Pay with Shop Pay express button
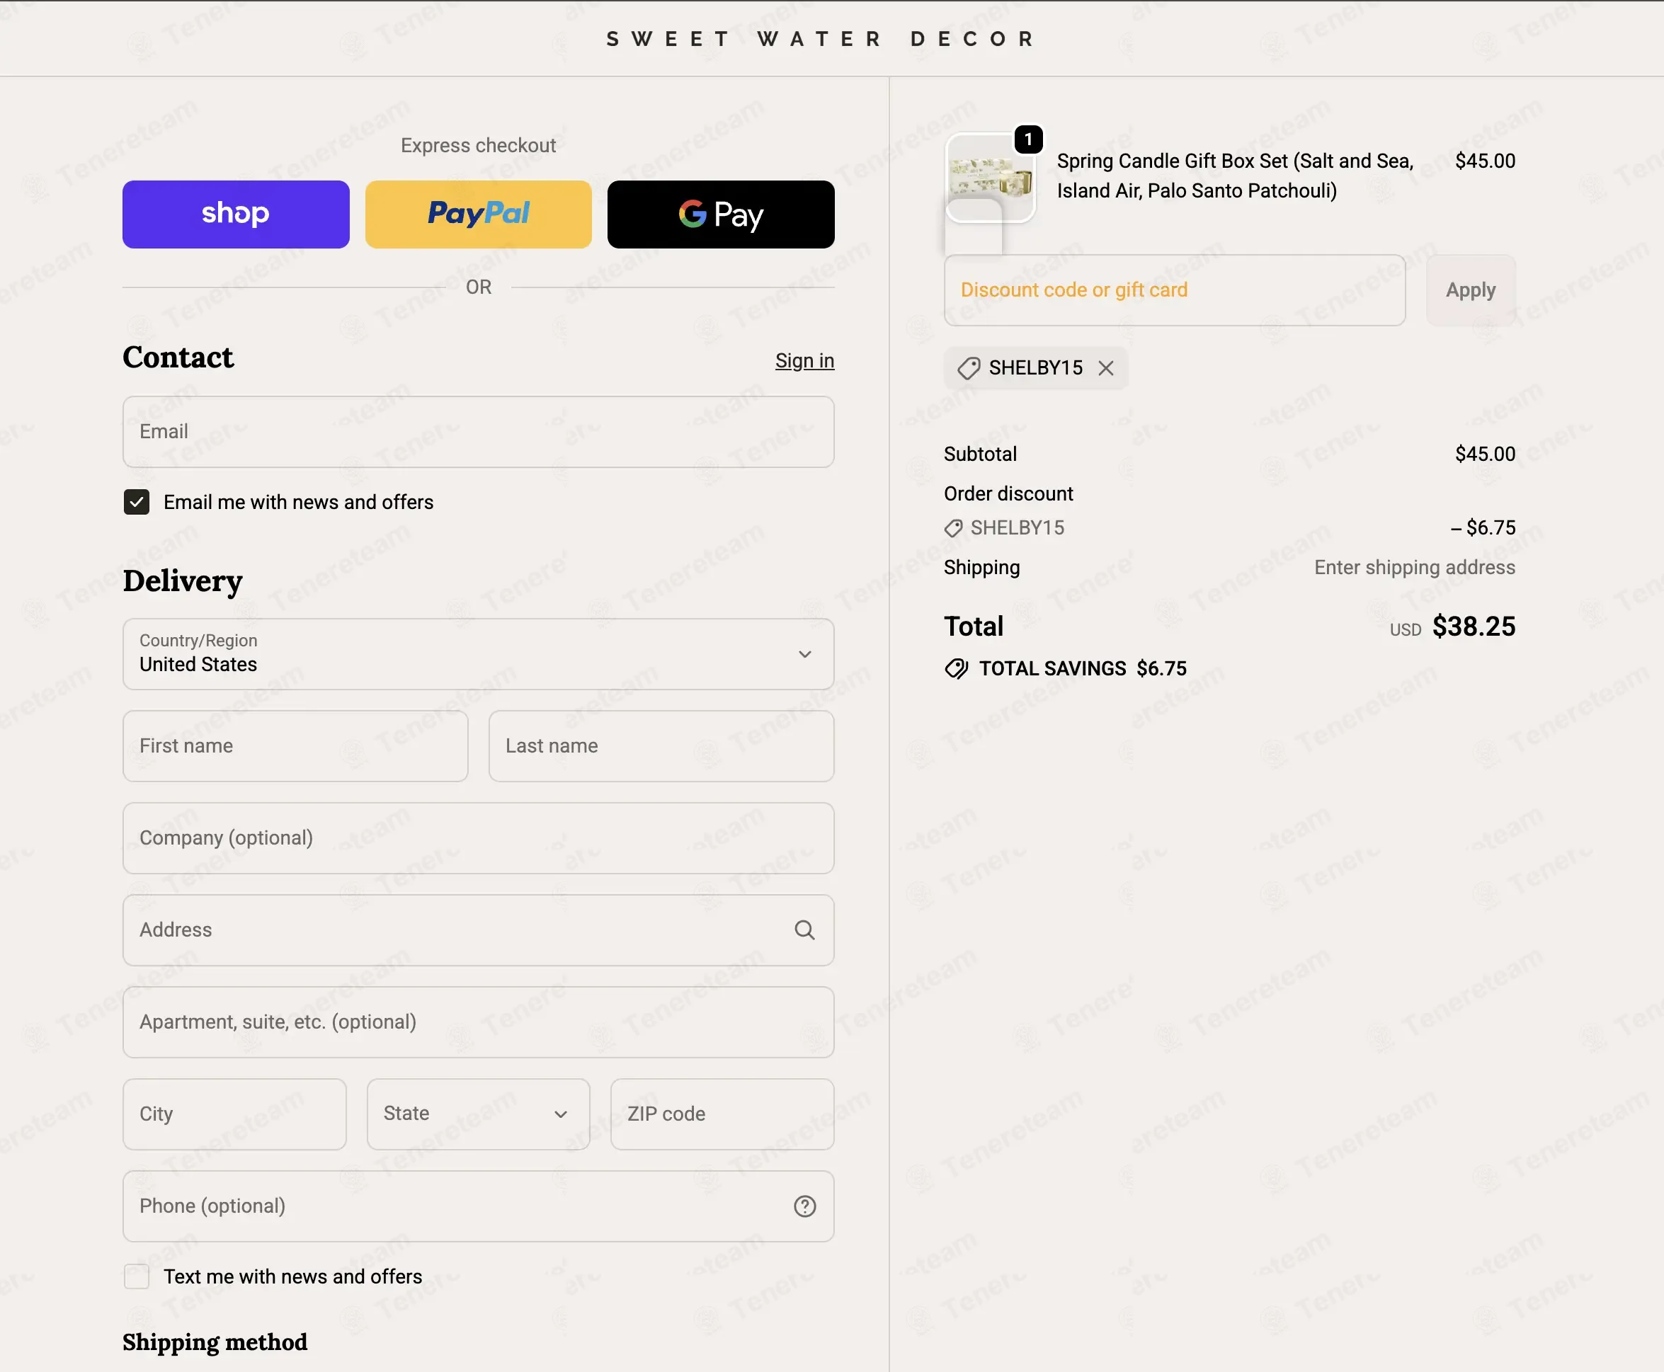 pyautogui.click(x=236, y=215)
